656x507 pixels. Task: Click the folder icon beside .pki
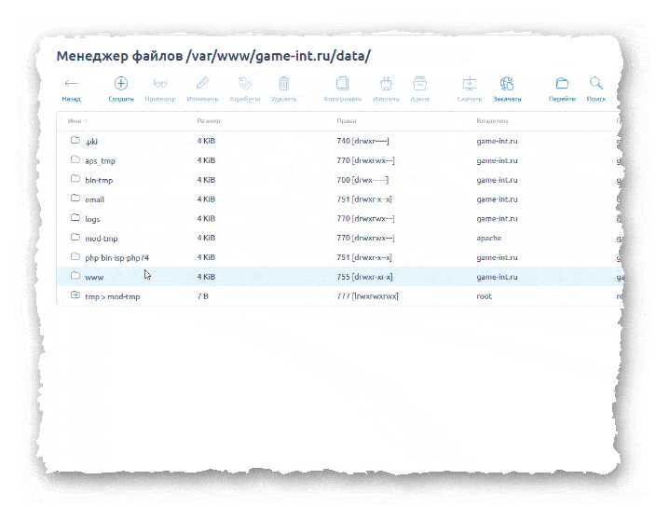point(75,140)
